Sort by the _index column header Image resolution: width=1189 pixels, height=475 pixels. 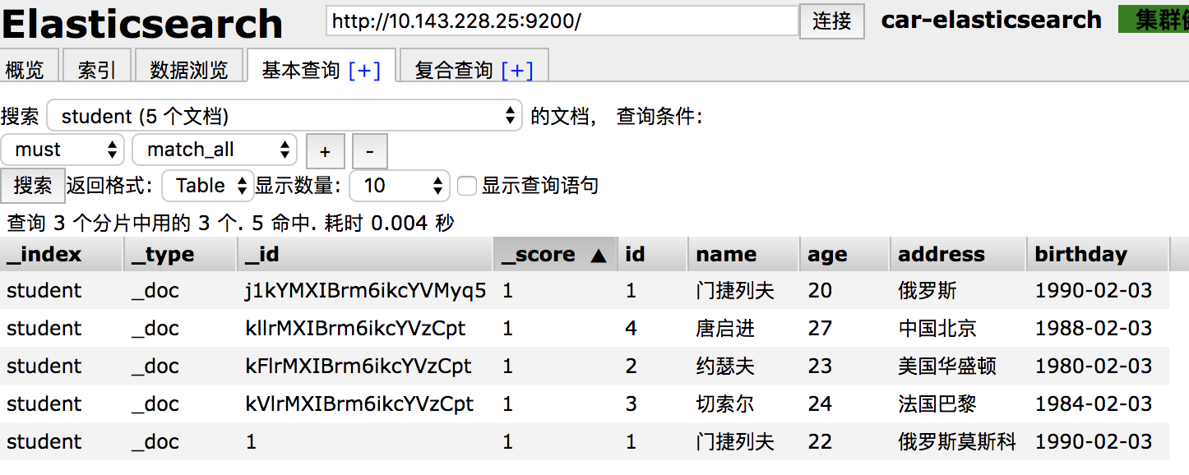(62, 255)
